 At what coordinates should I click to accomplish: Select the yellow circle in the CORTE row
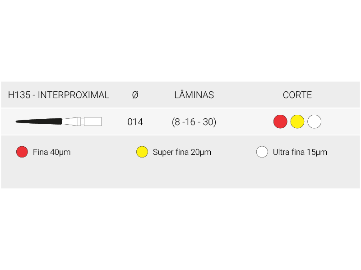297,121
